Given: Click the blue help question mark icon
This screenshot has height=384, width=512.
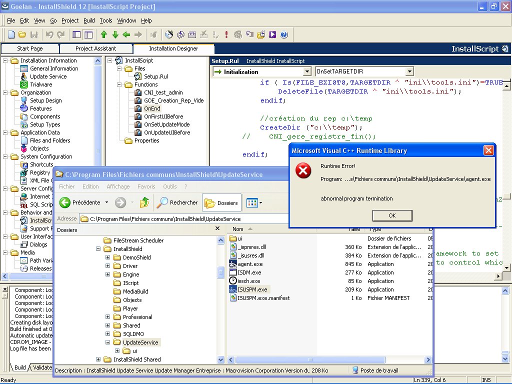Looking at the screenshot, I should pos(284,34).
